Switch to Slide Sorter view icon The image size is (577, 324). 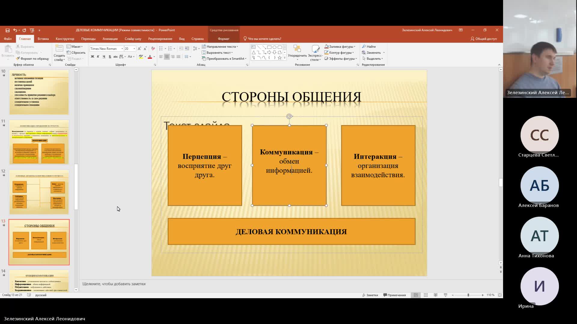tap(426, 295)
